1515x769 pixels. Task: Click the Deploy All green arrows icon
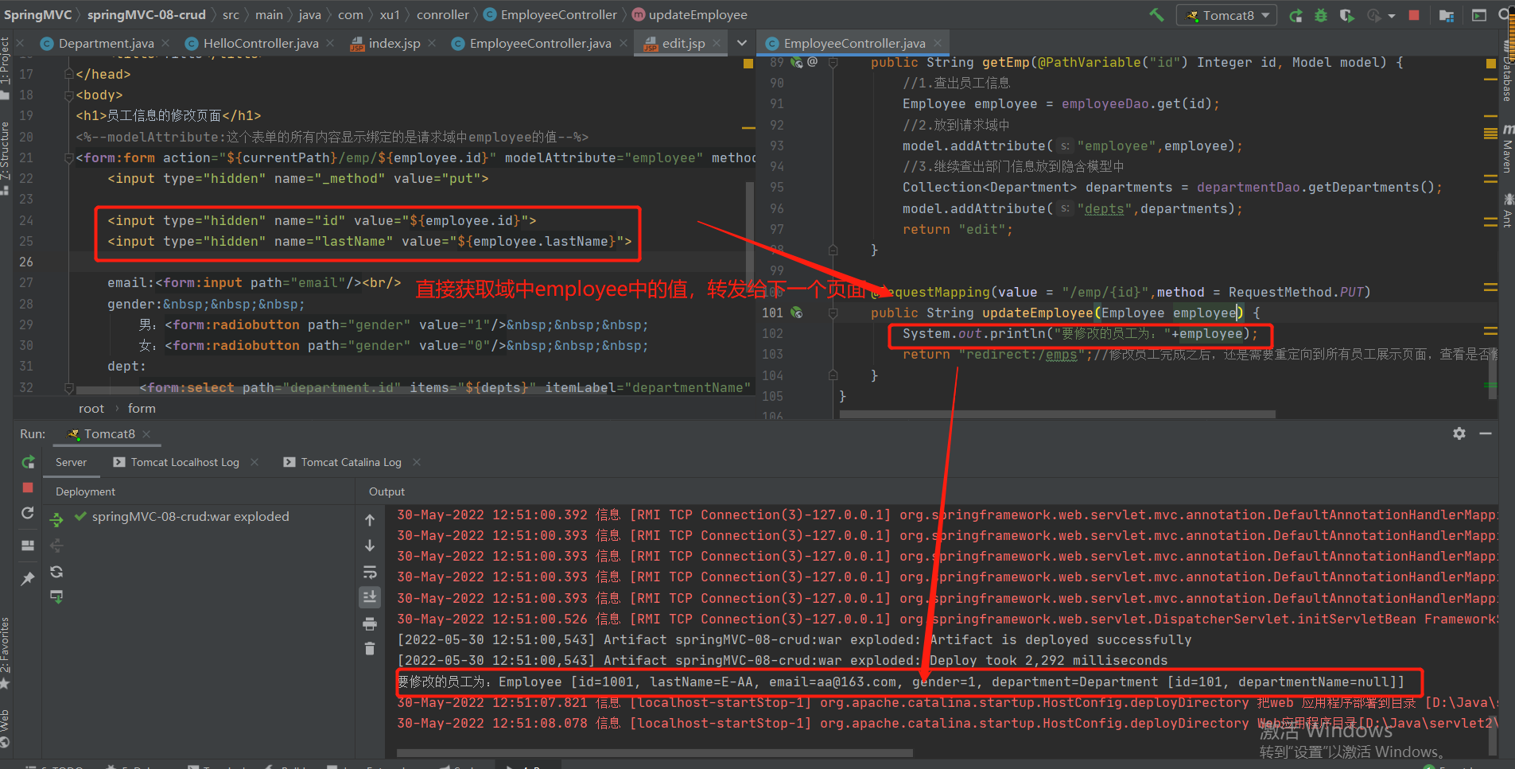(x=56, y=520)
